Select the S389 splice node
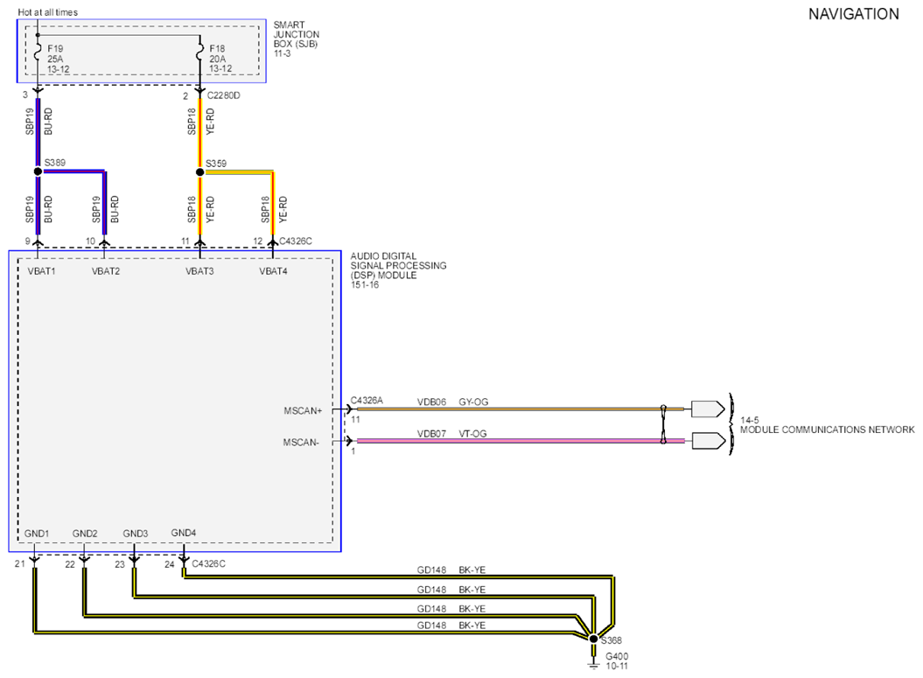 [x=38, y=171]
